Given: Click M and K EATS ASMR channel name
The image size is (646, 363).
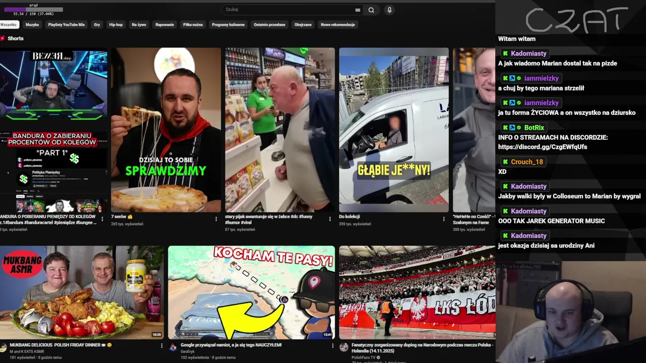Looking at the screenshot, I should [x=27, y=351].
